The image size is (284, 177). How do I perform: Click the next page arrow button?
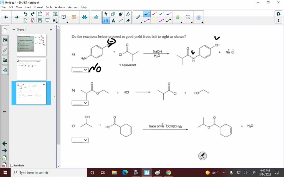(16, 17)
